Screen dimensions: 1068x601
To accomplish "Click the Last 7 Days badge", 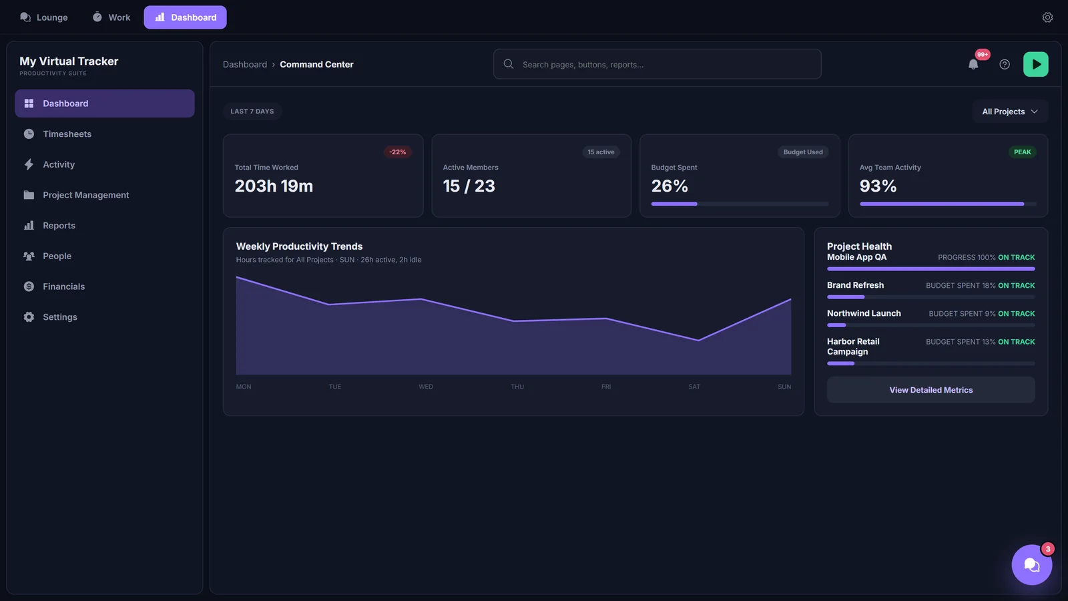I will (x=252, y=112).
